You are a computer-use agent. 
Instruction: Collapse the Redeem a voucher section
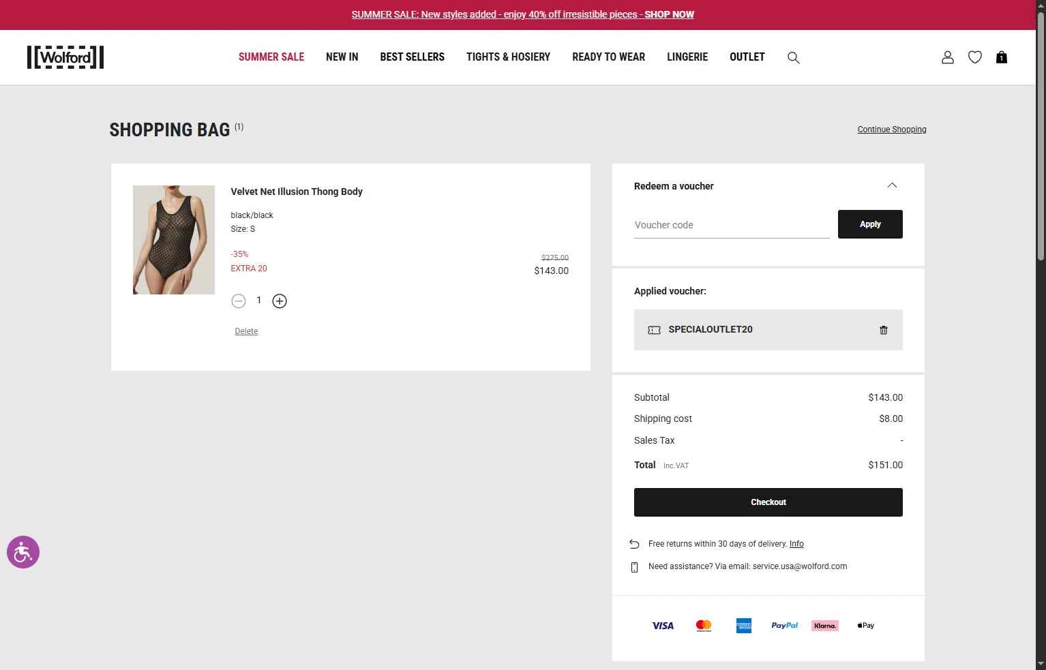(x=892, y=185)
